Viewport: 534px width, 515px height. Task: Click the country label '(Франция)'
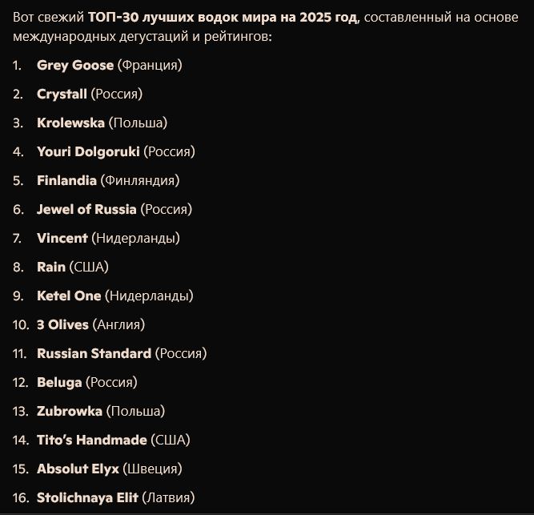(x=150, y=66)
